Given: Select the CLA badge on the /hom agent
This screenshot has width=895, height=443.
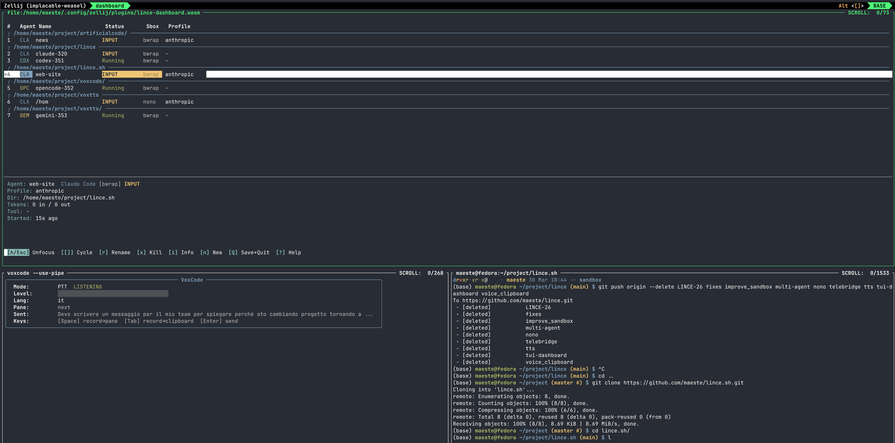Looking at the screenshot, I should point(24,102).
